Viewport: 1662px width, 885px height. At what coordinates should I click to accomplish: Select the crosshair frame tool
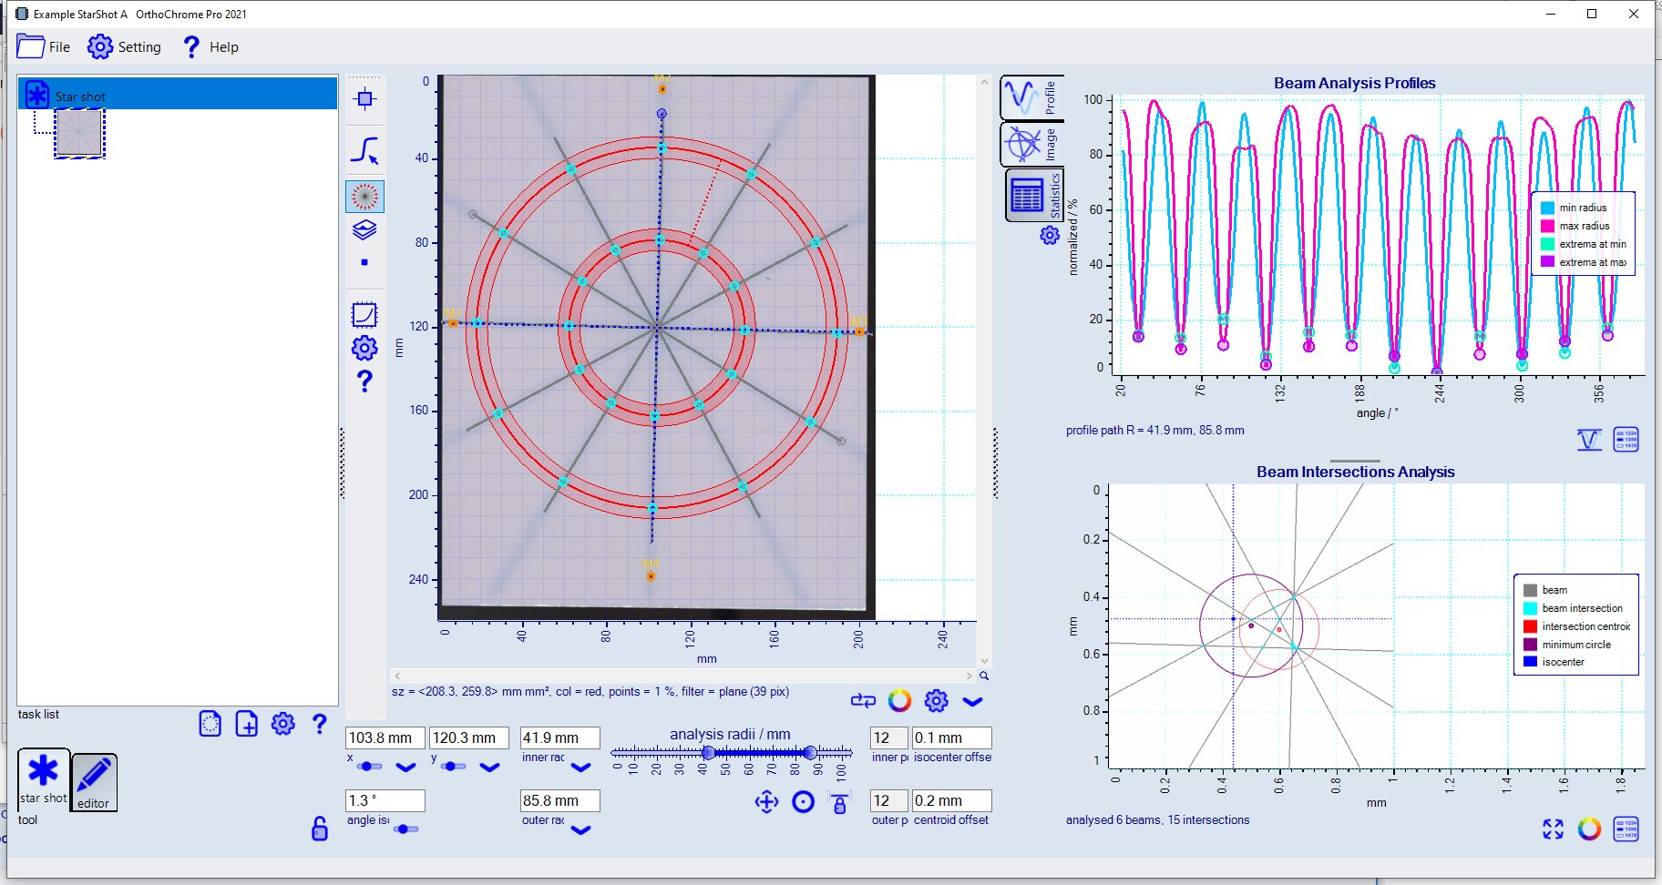click(x=364, y=99)
